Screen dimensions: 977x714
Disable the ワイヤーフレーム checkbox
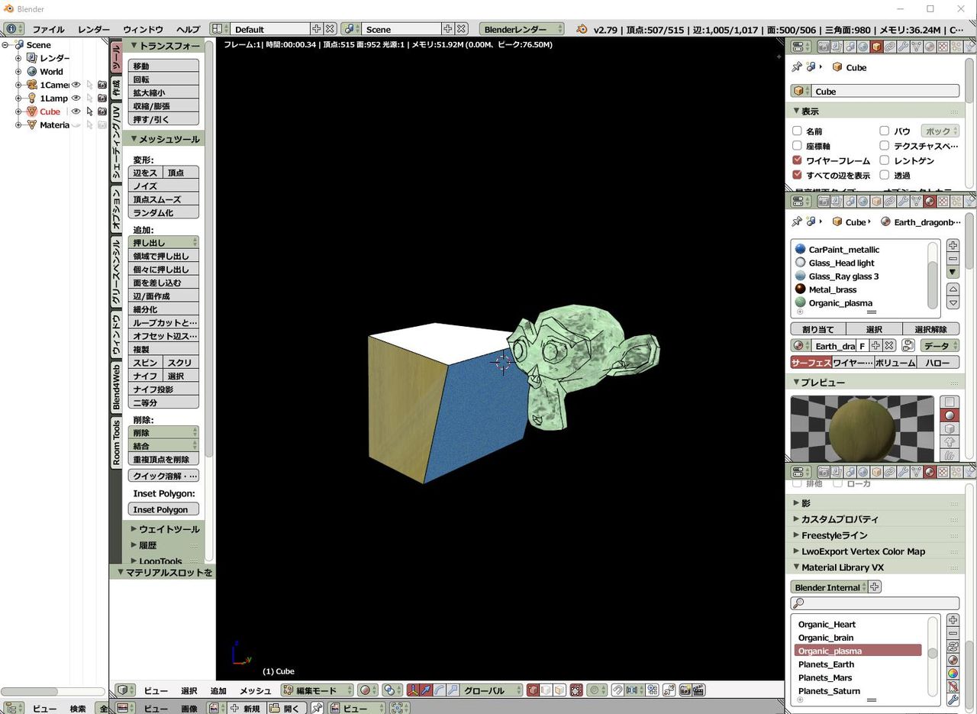coord(797,160)
